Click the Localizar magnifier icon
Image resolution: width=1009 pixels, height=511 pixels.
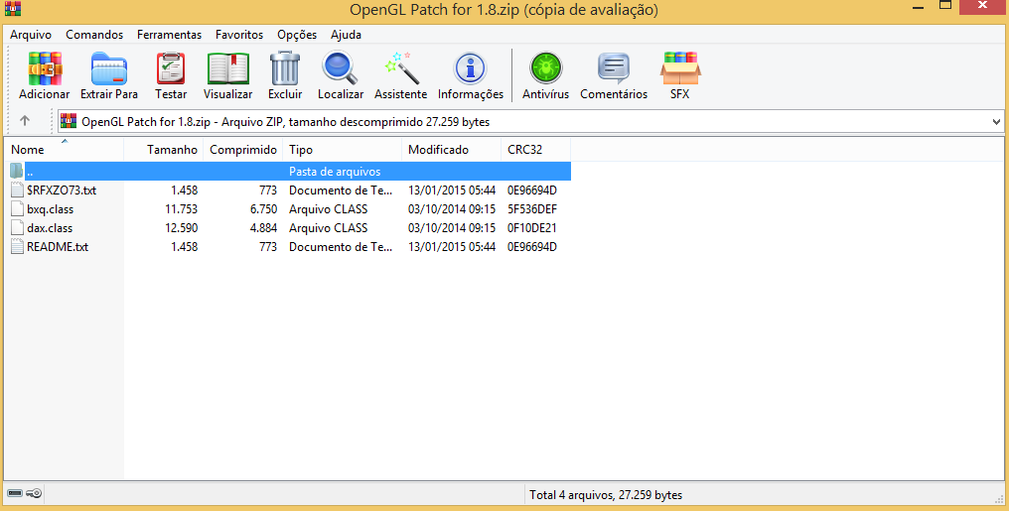(340, 68)
